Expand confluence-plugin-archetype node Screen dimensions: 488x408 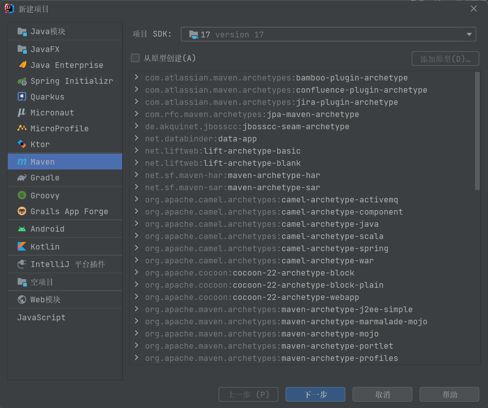tap(136, 89)
